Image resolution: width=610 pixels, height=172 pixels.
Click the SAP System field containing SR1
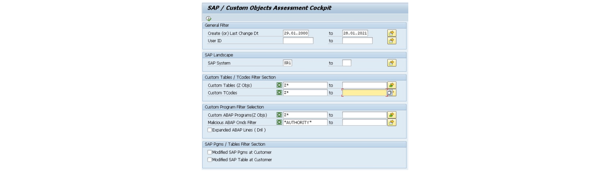point(287,63)
